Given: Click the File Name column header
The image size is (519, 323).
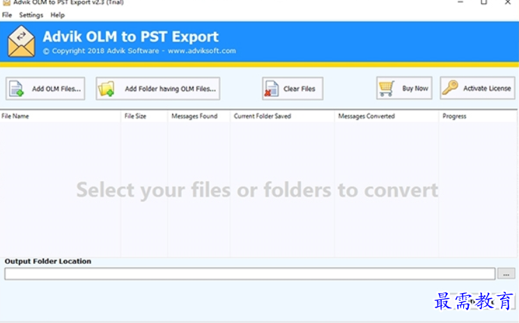Looking at the screenshot, I should [x=60, y=116].
